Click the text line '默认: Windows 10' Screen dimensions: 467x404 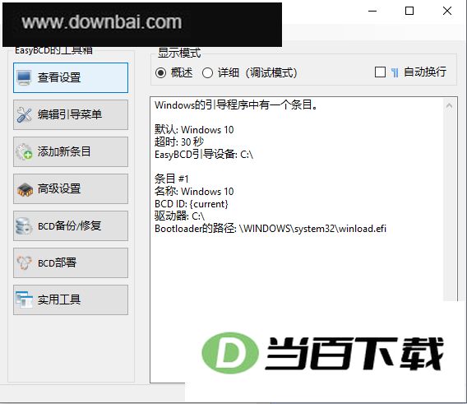click(x=194, y=130)
